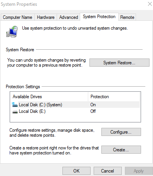Select Local Disk (E:) in drives list
Image resolution: width=153 pixels, height=176 pixels.
(x=76, y=111)
